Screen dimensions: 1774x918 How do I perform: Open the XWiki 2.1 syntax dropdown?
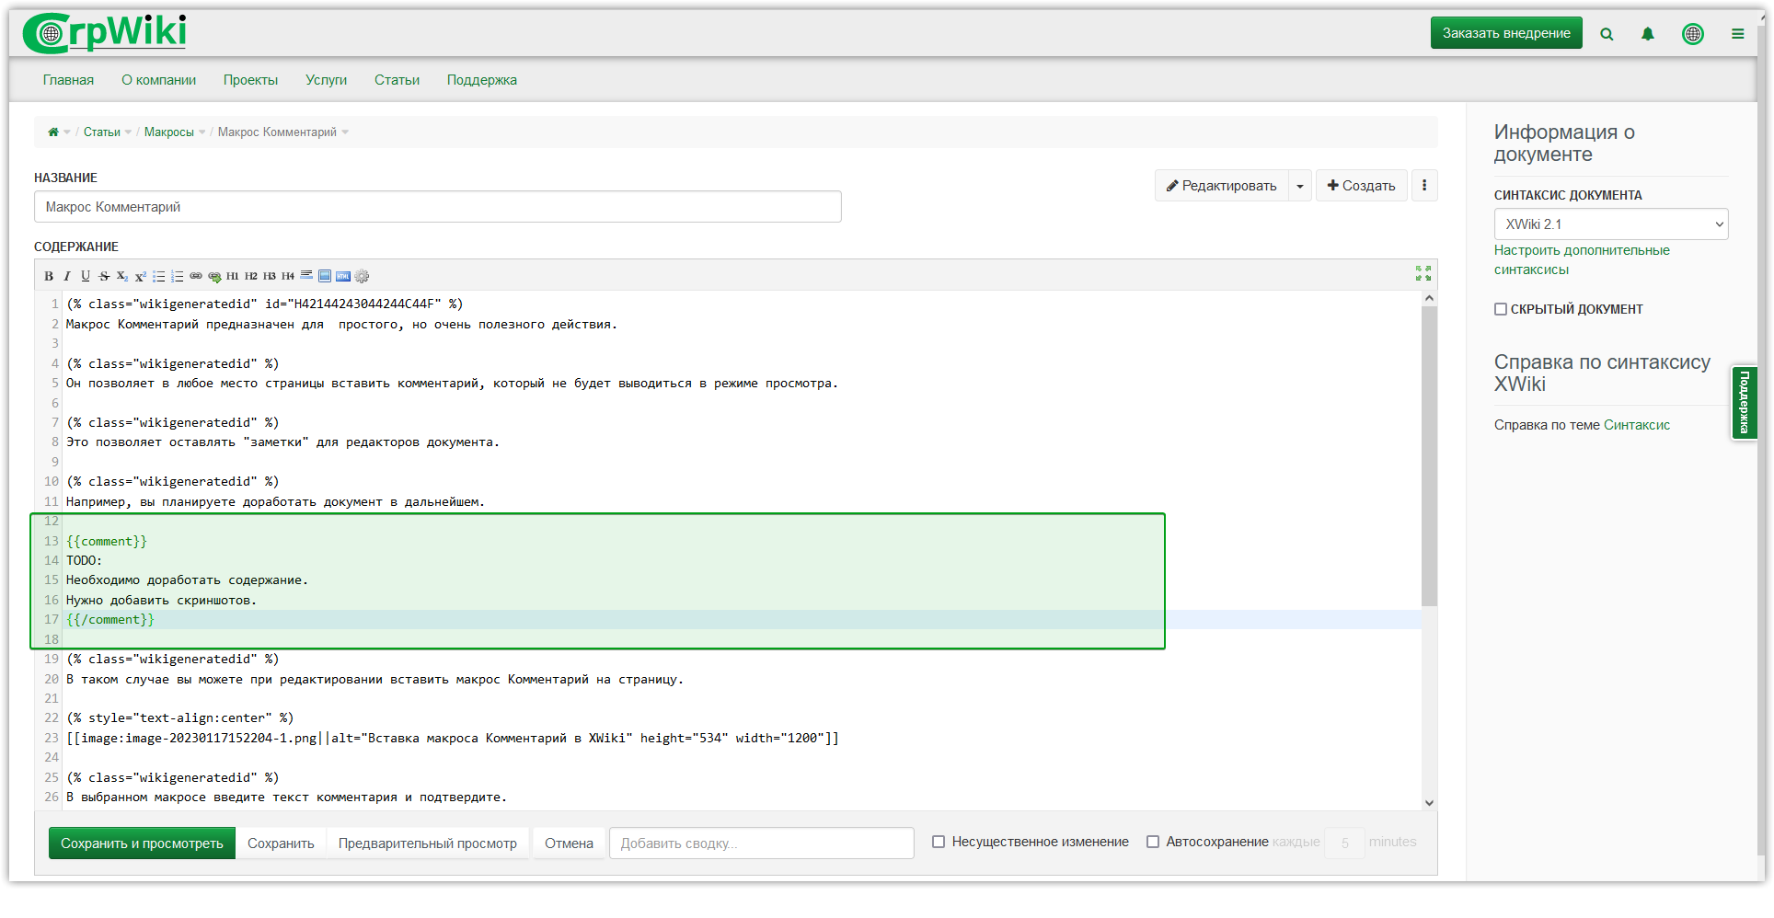pos(1611,224)
